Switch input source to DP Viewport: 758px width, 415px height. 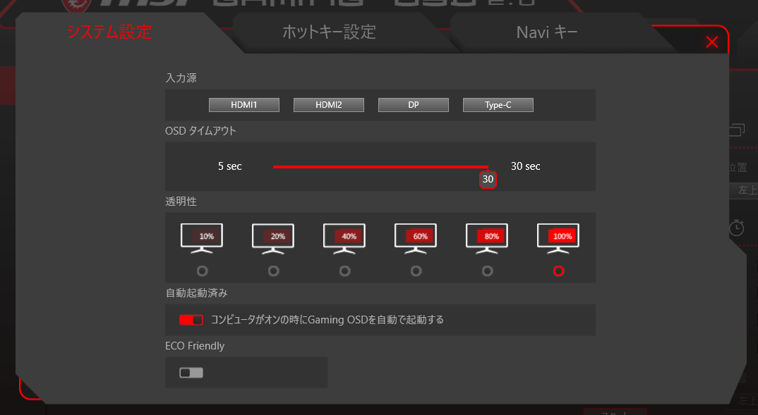click(x=414, y=105)
